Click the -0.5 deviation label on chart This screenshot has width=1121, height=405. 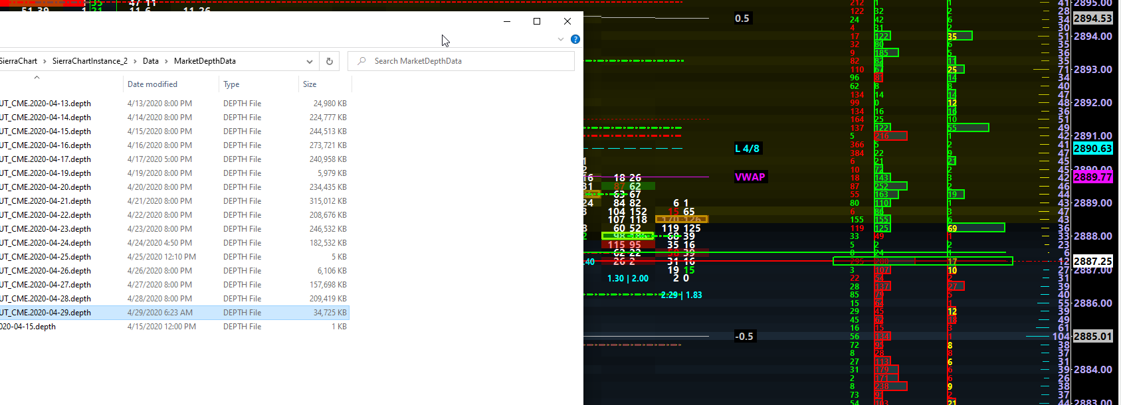(744, 337)
